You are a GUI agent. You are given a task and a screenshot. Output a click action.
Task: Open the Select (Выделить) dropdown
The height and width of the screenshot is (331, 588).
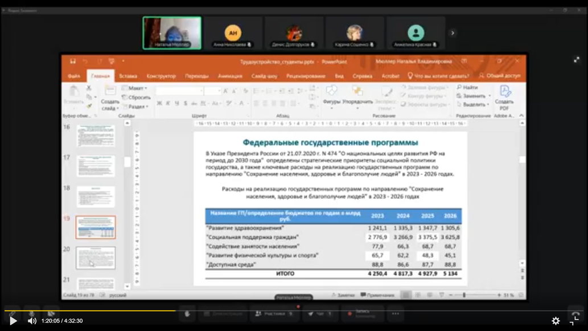coord(473,105)
